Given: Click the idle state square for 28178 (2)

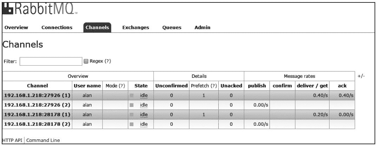Looking at the screenshot, I should 132,124.
